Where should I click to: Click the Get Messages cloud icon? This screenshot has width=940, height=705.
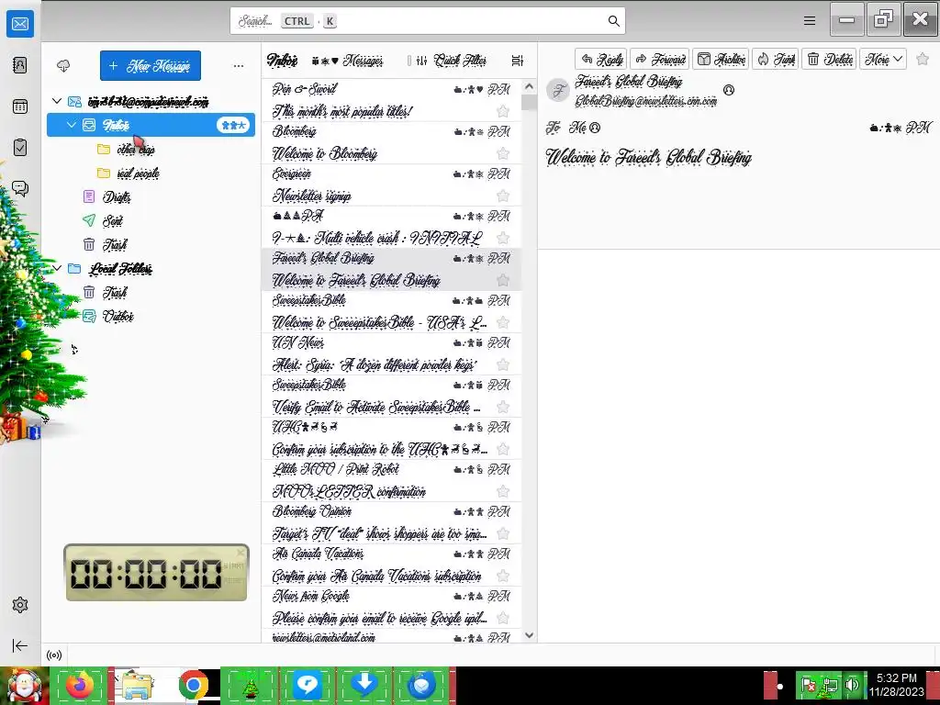coord(63,65)
